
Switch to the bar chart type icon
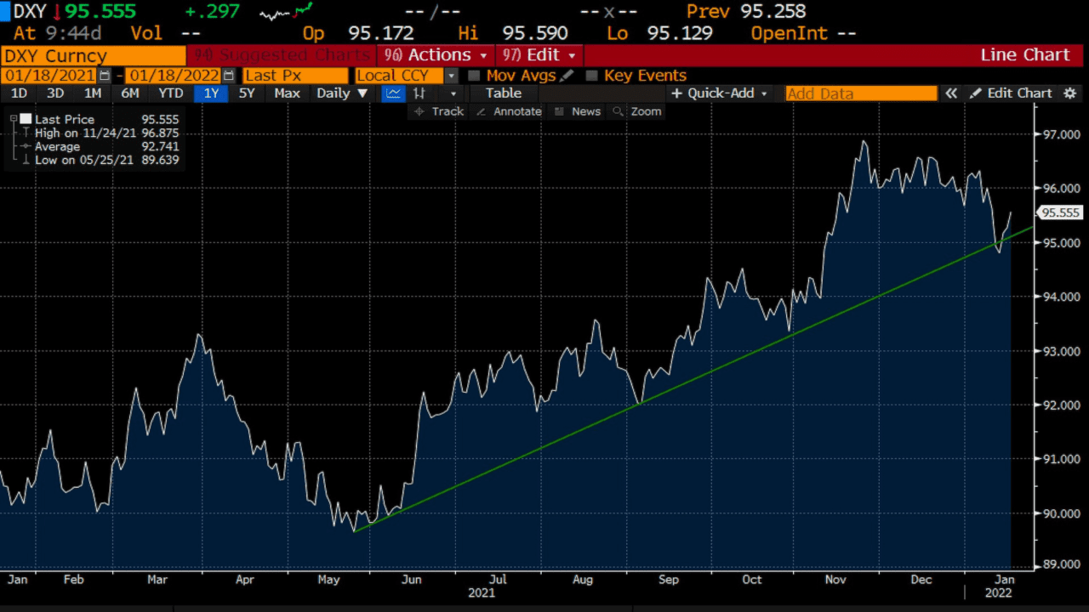[419, 93]
